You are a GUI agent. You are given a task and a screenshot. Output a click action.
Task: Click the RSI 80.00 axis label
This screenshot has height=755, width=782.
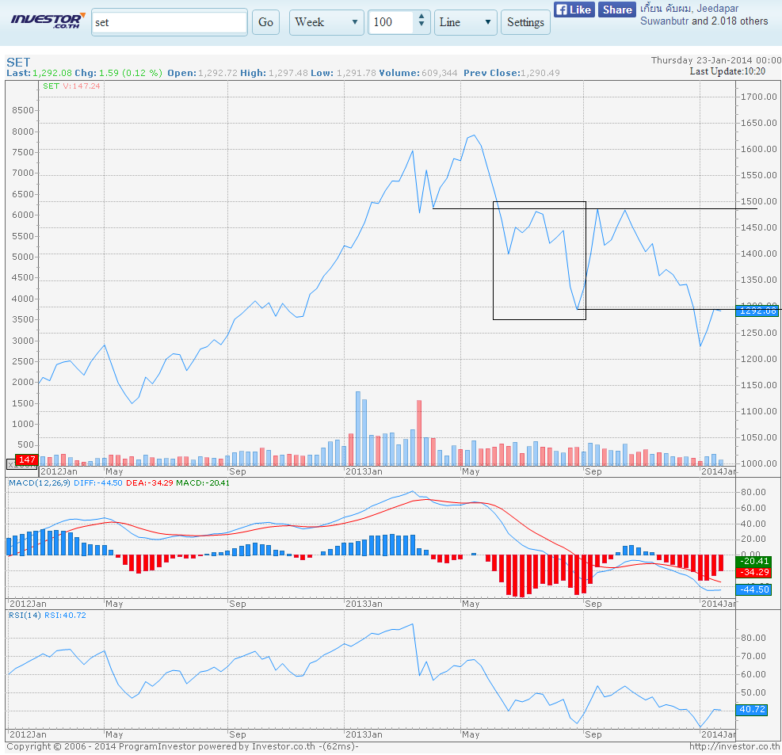[x=753, y=638]
